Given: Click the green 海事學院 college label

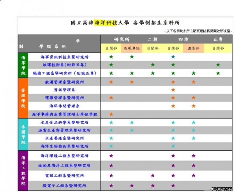Looking at the screenshot, I should click(23, 66).
